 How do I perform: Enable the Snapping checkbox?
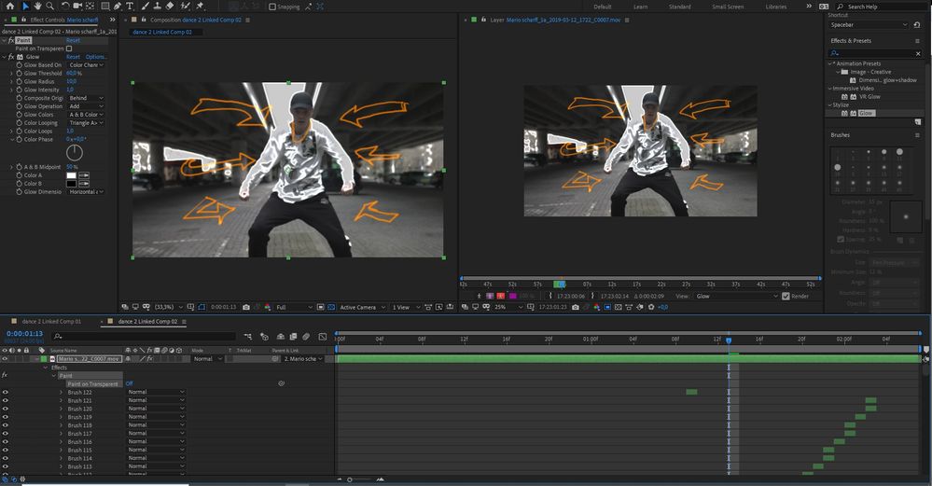click(272, 7)
